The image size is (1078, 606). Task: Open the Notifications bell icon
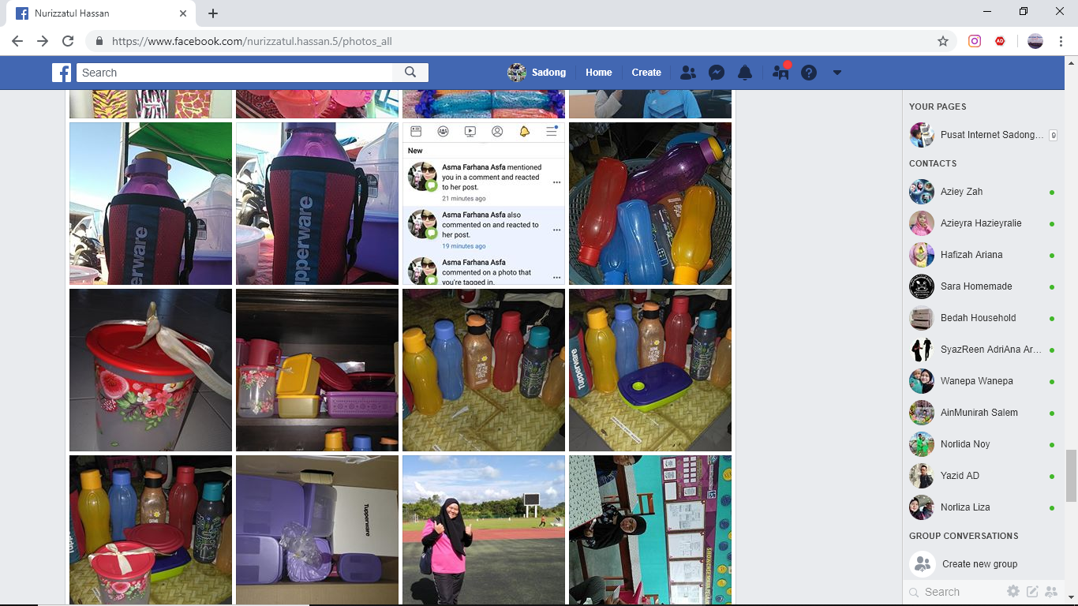pos(744,73)
